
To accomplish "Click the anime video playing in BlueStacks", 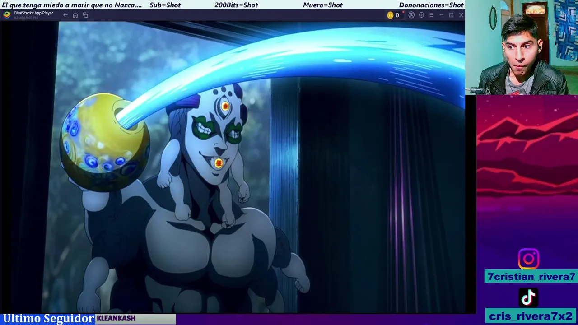I will (233, 167).
